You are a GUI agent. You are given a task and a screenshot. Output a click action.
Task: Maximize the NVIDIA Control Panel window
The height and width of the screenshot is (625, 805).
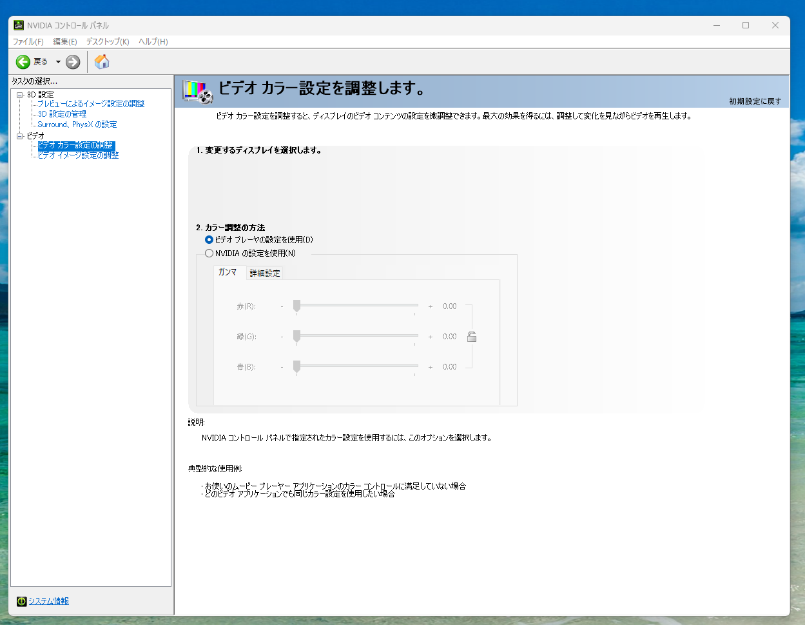click(x=746, y=25)
